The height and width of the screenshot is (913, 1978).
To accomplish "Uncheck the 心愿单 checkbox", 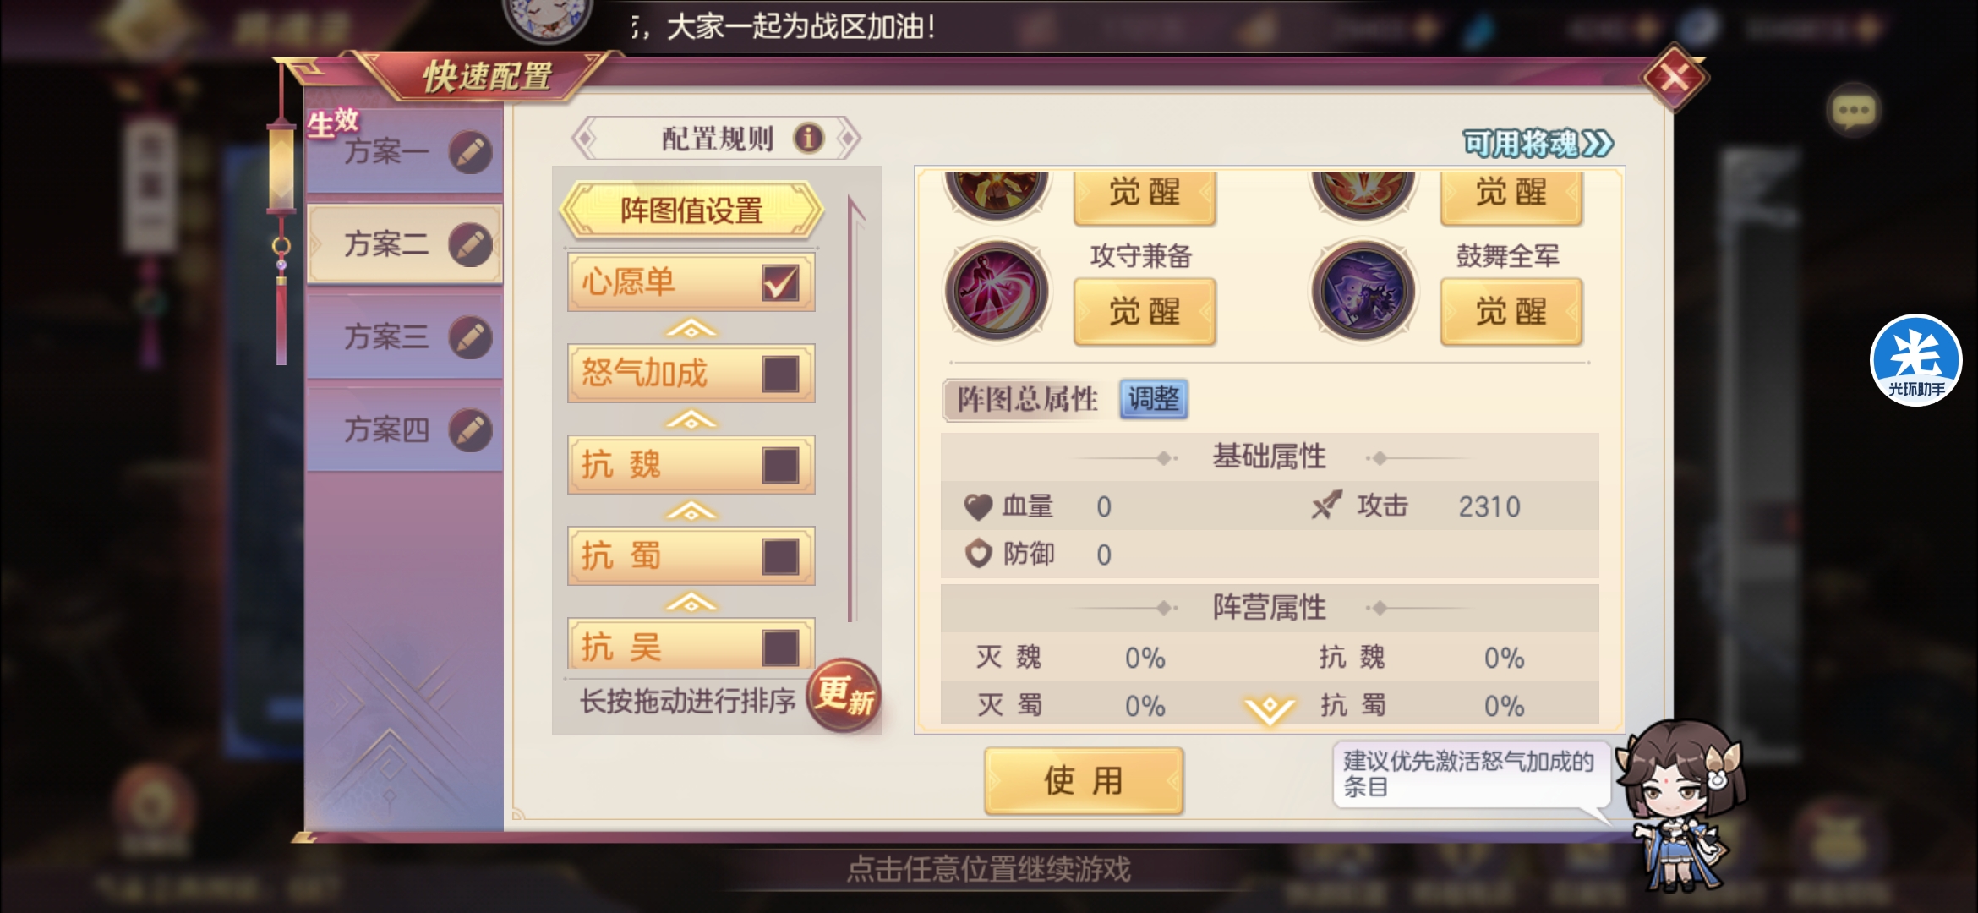I will pos(780,282).
